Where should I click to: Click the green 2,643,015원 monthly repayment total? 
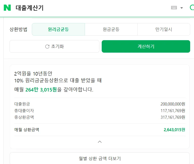tap(174, 130)
